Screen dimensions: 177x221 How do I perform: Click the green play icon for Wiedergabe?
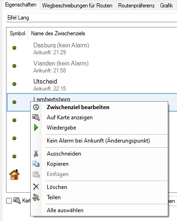point(36,128)
